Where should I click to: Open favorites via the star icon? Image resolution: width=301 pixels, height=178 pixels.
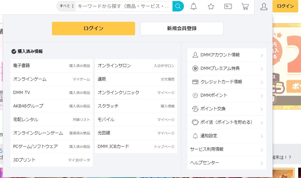click(x=211, y=7)
